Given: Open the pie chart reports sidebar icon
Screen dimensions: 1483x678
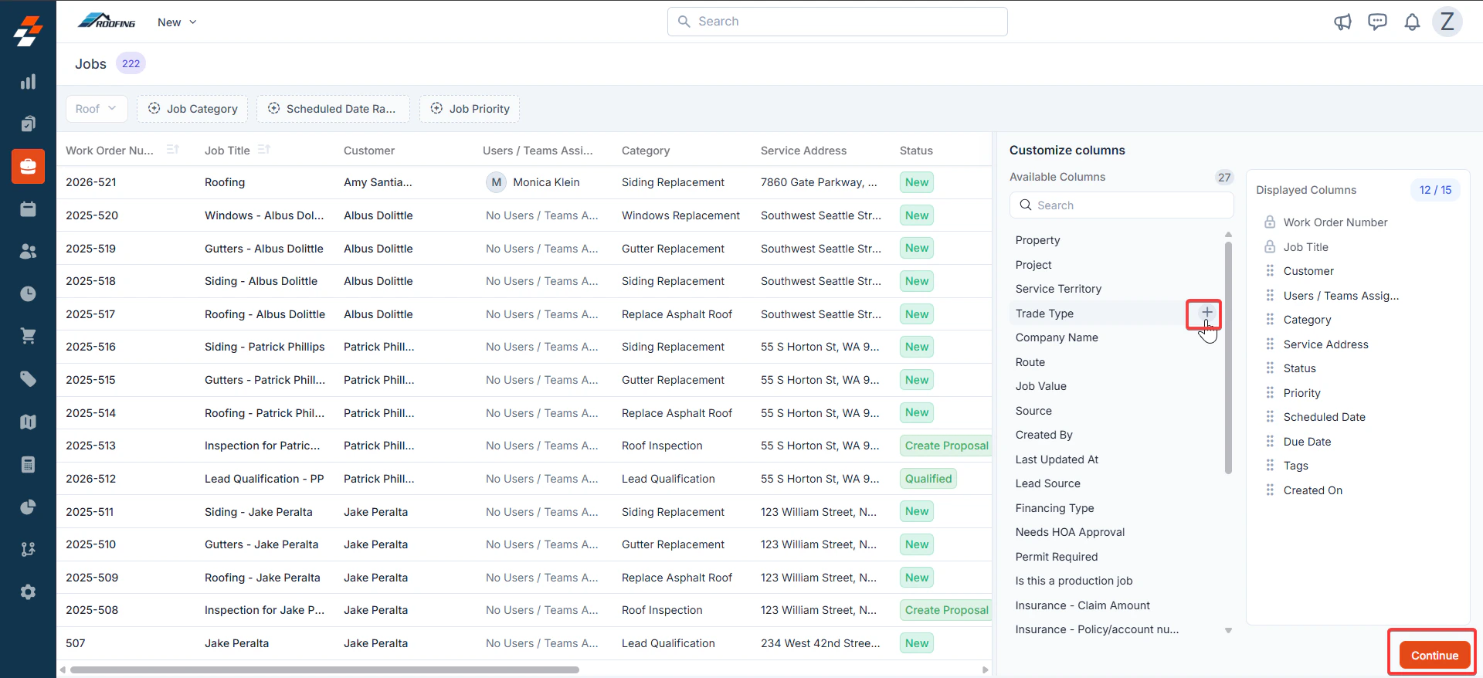Looking at the screenshot, I should coord(28,507).
